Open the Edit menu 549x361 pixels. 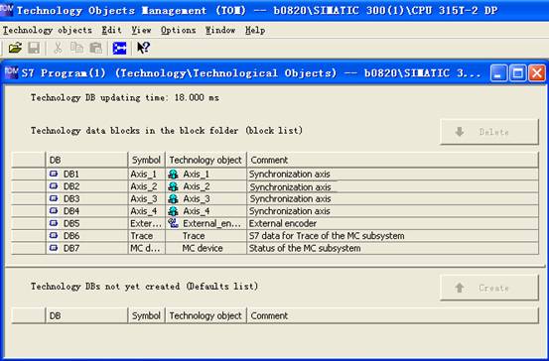click(x=111, y=31)
